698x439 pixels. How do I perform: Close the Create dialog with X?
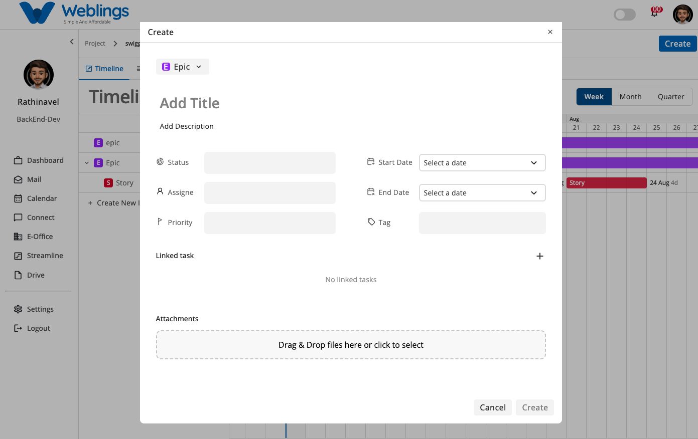click(550, 32)
